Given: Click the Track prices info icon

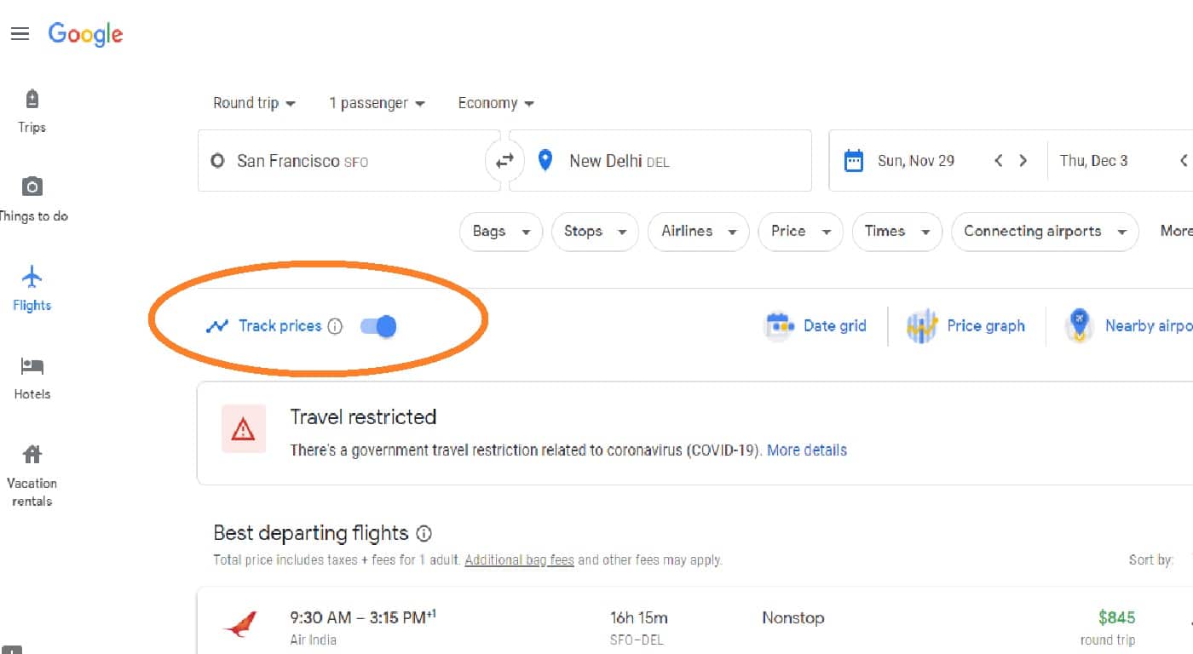Looking at the screenshot, I should tap(335, 326).
